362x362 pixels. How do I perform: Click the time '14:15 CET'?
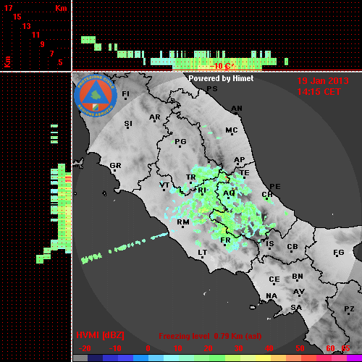(x=319, y=92)
